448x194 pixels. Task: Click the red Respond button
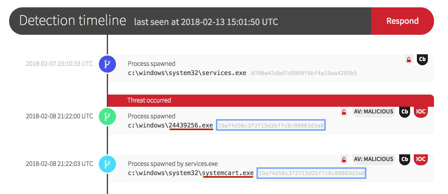tap(402, 21)
